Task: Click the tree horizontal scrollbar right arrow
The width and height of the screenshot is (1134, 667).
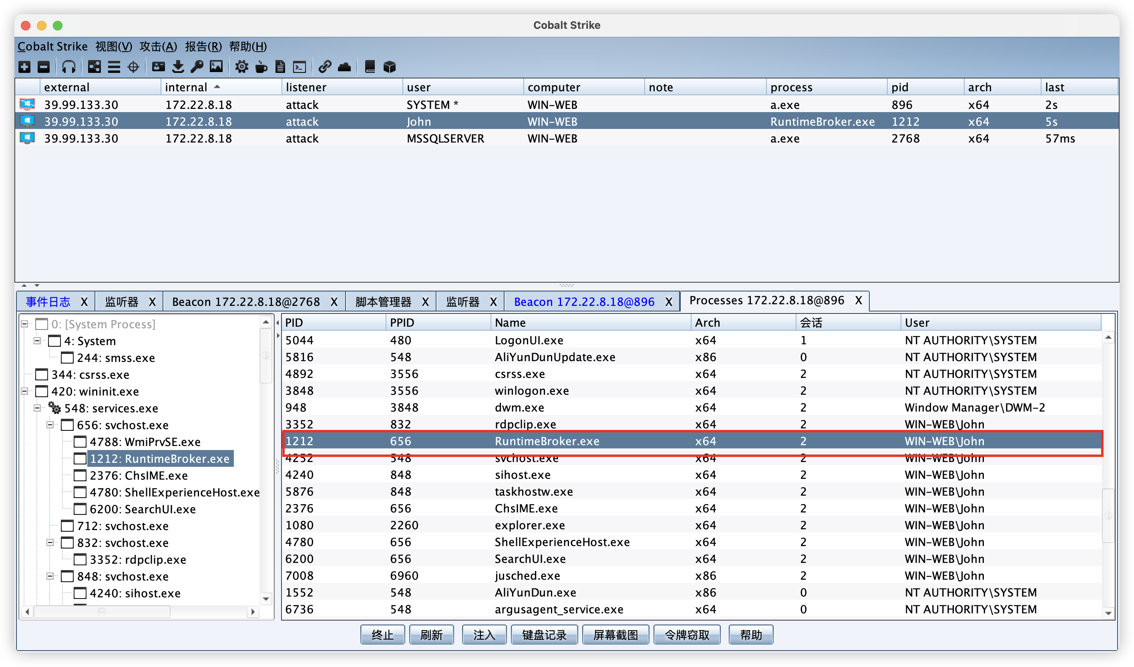Action: pos(253,611)
